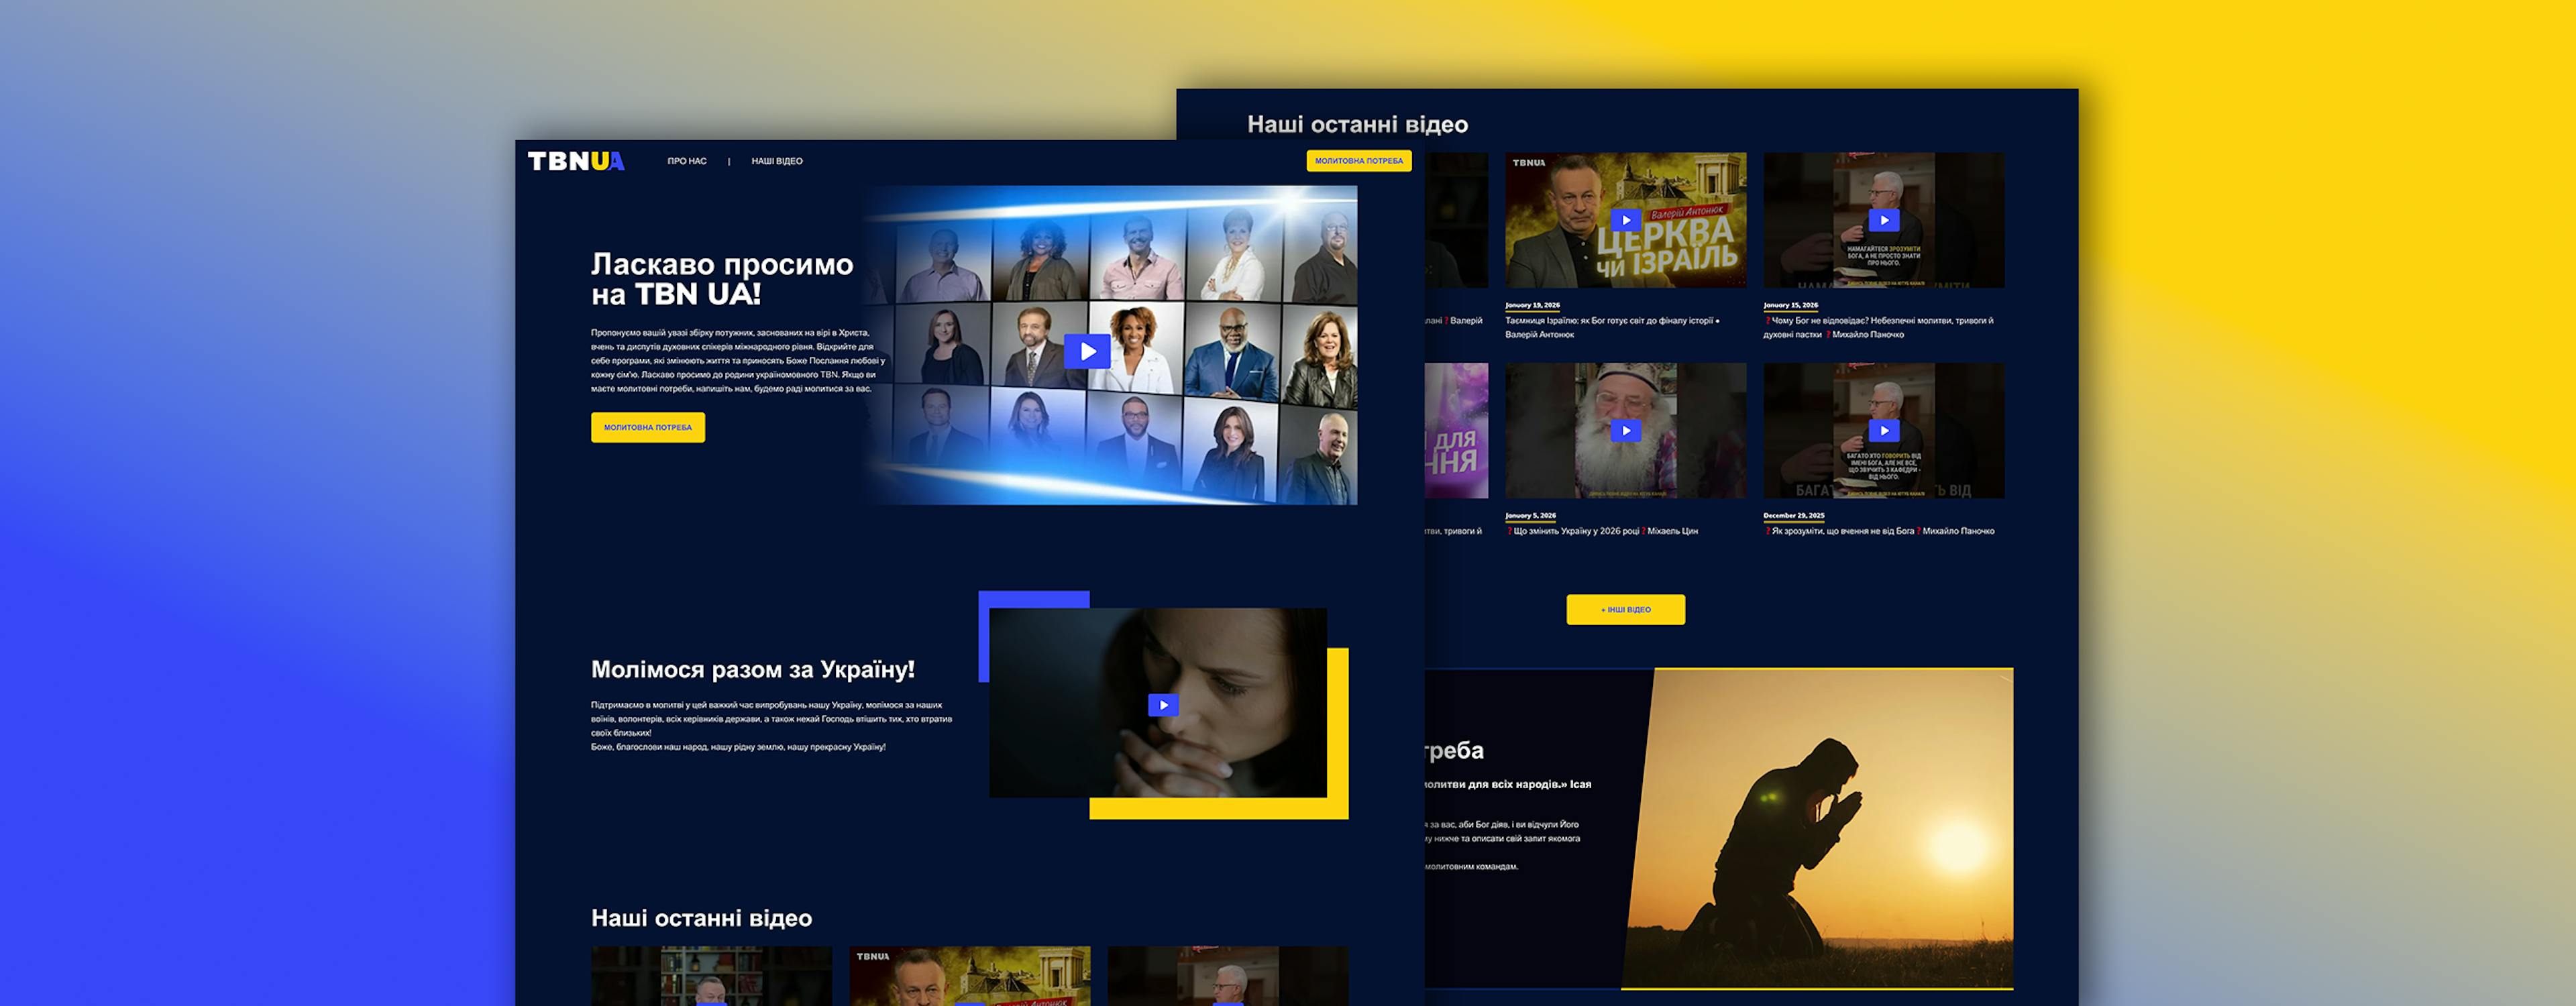Click the kneeling man sunset image

pyautogui.click(x=1820, y=830)
